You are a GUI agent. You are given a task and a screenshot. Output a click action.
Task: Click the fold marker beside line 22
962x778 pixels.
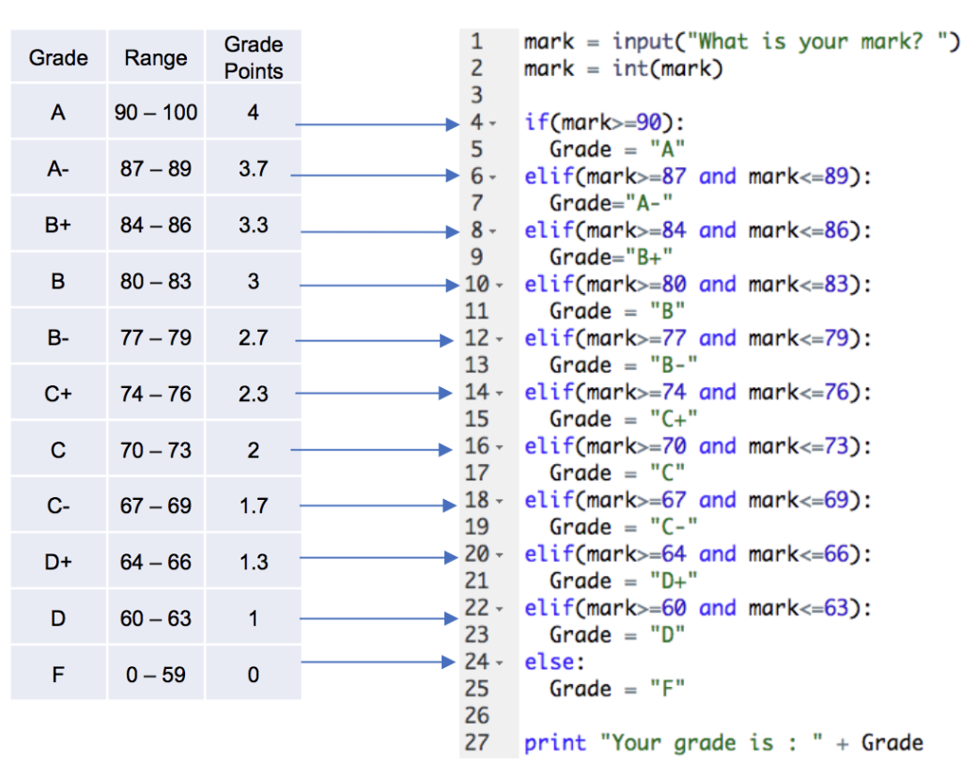(501, 607)
